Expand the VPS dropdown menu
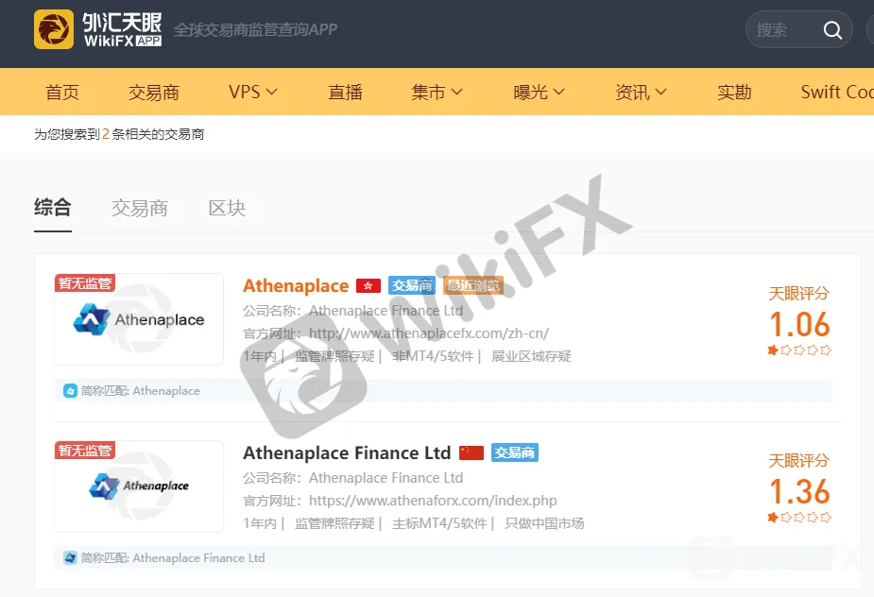Screen dimensions: 874x597 [x=253, y=92]
